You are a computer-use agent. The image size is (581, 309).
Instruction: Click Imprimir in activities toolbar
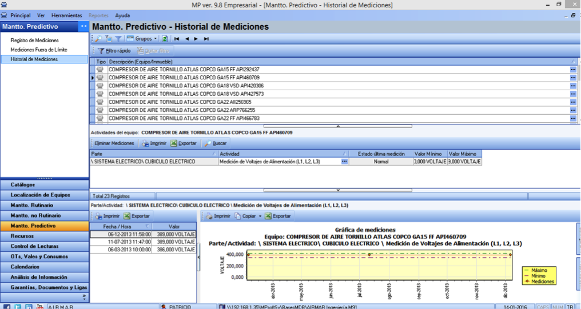tap(154, 143)
